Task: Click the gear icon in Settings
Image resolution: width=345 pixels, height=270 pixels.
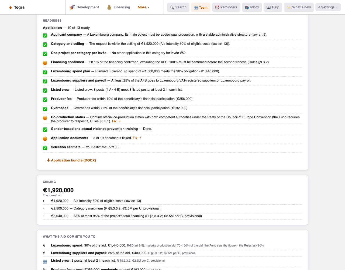Action: tap(319, 7)
